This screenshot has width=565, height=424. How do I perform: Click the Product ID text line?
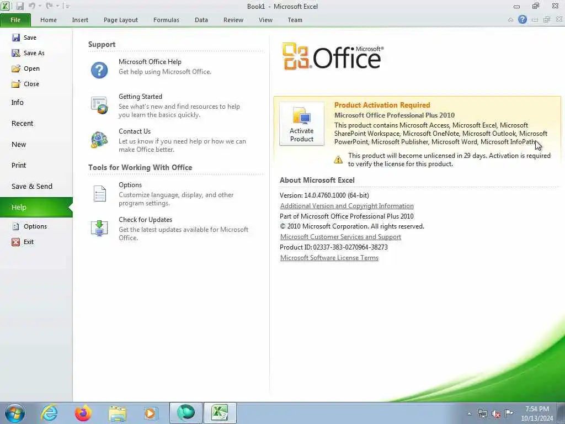tap(334, 247)
